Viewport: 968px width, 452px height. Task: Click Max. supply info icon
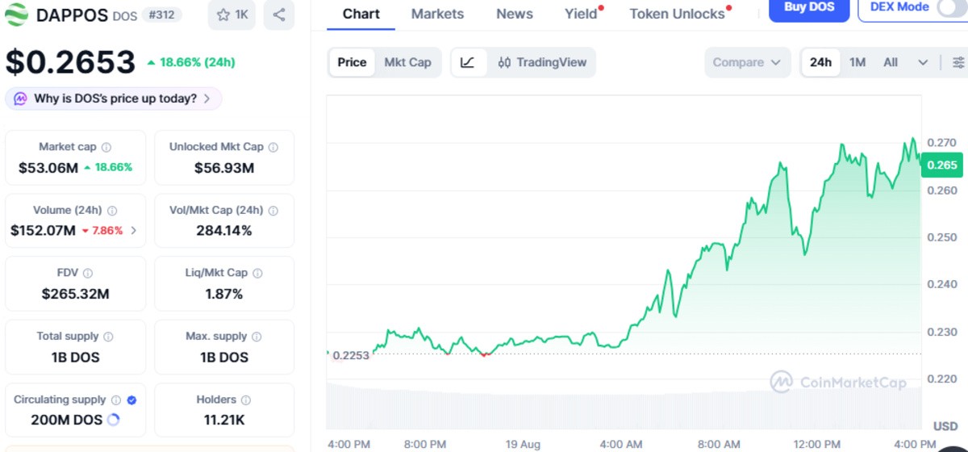coord(257,337)
